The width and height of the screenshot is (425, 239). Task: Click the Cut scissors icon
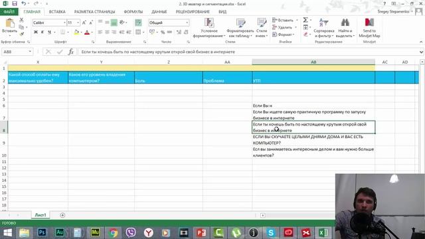(x=22, y=20)
